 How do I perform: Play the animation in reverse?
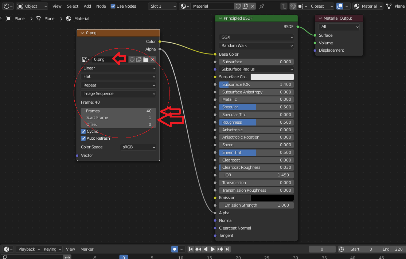(205, 249)
